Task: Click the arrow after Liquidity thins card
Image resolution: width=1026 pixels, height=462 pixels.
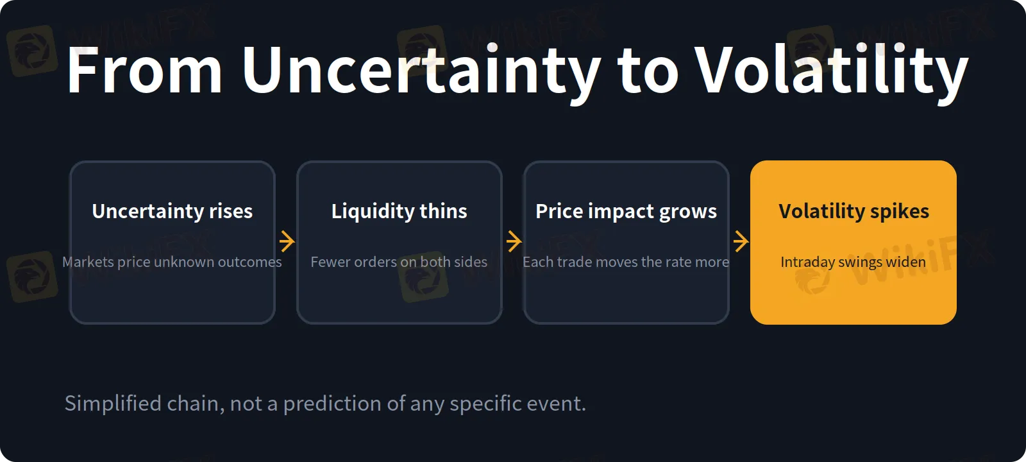Action: [514, 242]
